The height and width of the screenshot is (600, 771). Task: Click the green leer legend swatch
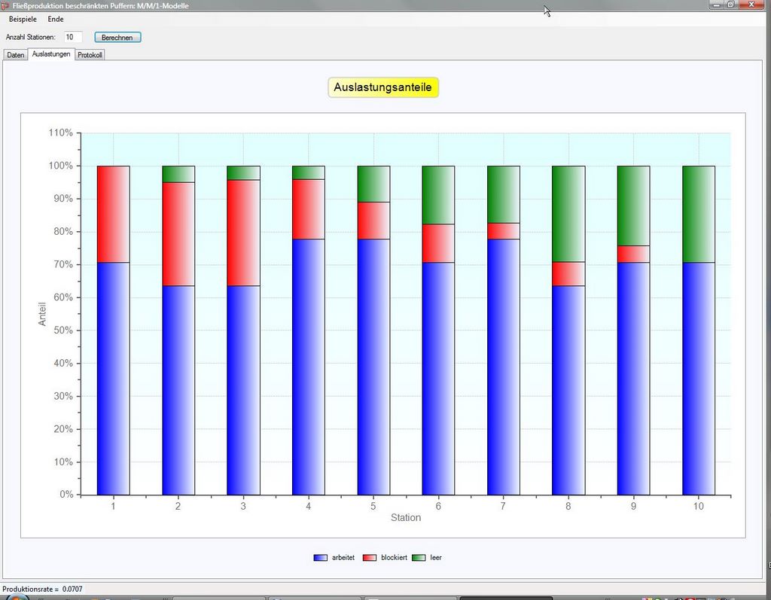click(x=419, y=558)
